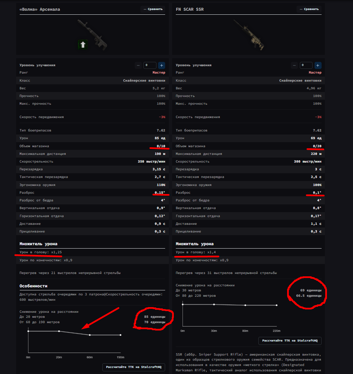This screenshot has height=374, width=353.
Task: Increase upgrade level for «Волна» Арсенала
Action: [x=161, y=65]
